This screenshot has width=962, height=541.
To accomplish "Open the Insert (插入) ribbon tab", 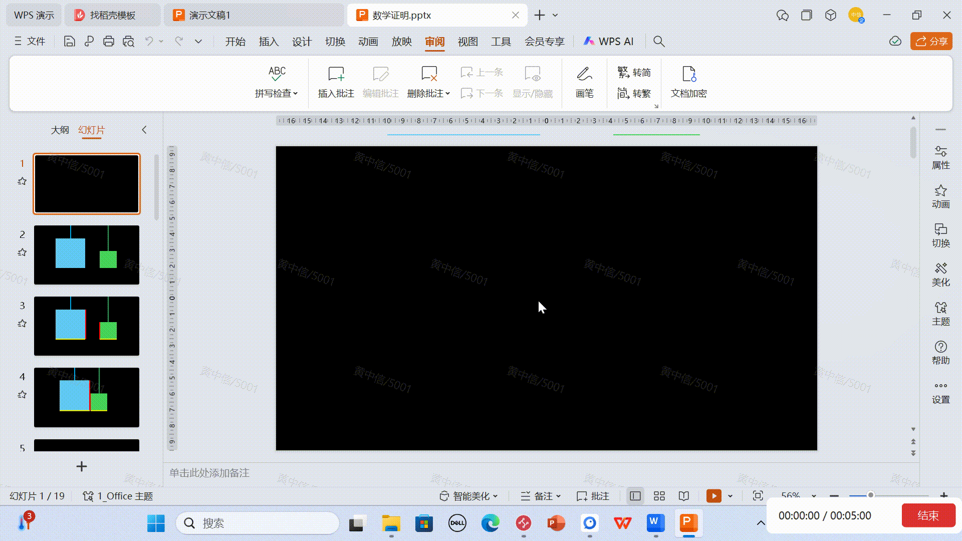I will click(269, 42).
